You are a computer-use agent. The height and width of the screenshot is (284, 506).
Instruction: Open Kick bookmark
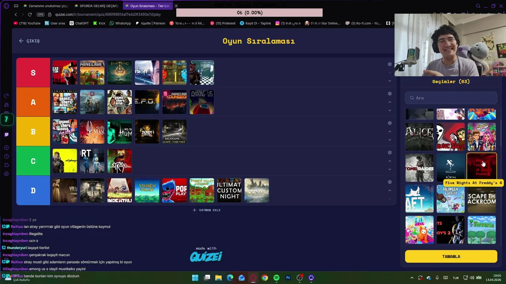click(x=99, y=23)
